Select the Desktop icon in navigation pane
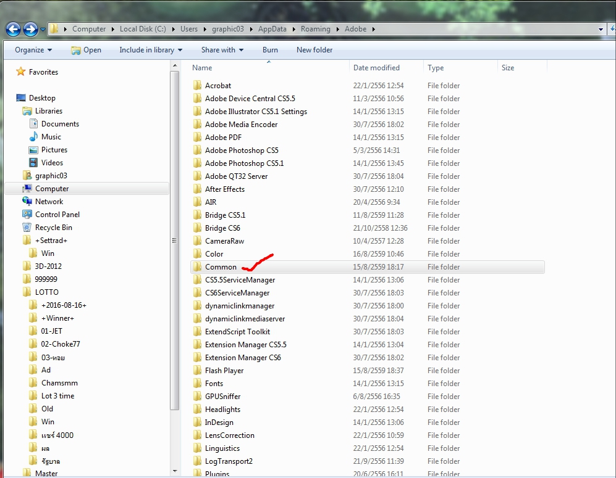Viewport: 616px width, 478px height. coord(21,97)
